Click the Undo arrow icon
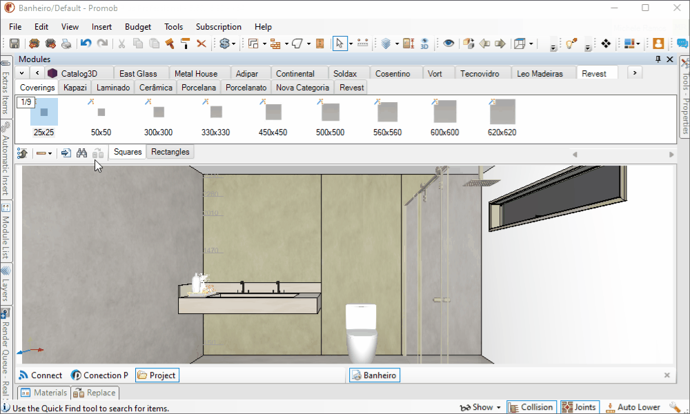The height and width of the screenshot is (414, 690). click(x=86, y=43)
